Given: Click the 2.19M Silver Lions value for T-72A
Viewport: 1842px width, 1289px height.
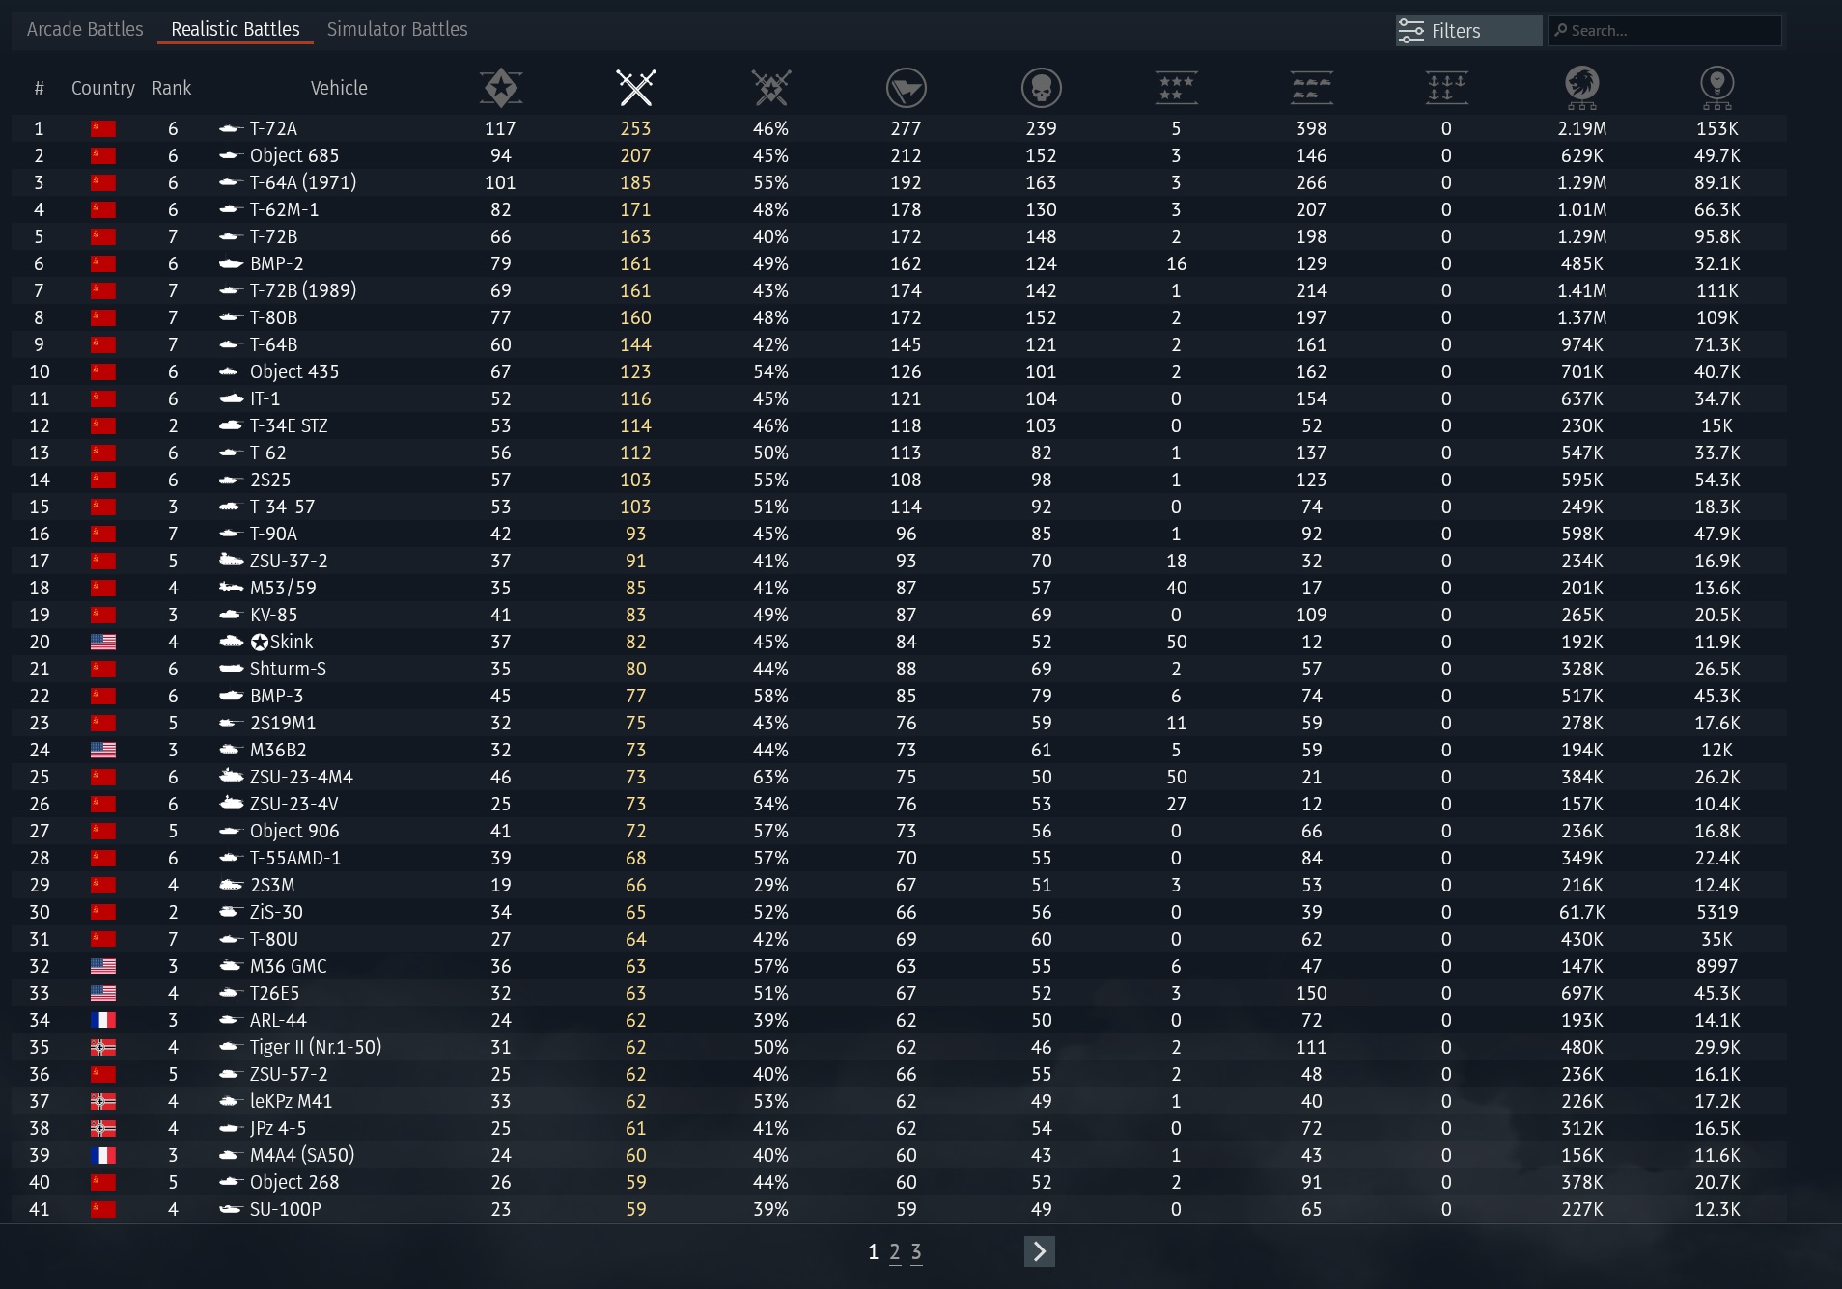Looking at the screenshot, I should point(1581,128).
